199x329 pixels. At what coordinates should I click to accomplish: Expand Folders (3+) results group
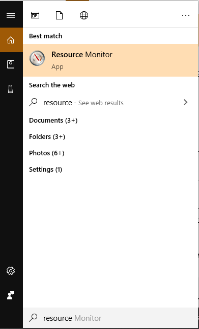pos(47,137)
